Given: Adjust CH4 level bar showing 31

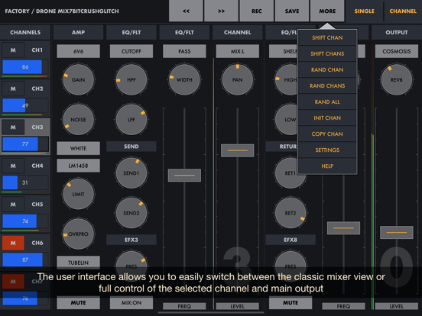Looking at the screenshot, I should point(25,182).
